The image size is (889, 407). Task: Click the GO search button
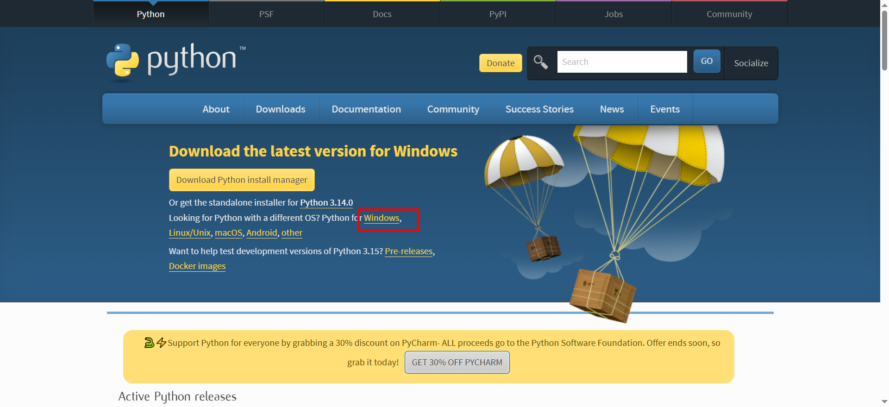[707, 61]
